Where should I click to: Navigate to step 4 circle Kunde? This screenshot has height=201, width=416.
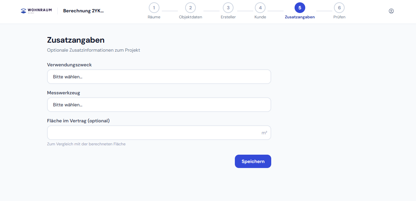[260, 8]
